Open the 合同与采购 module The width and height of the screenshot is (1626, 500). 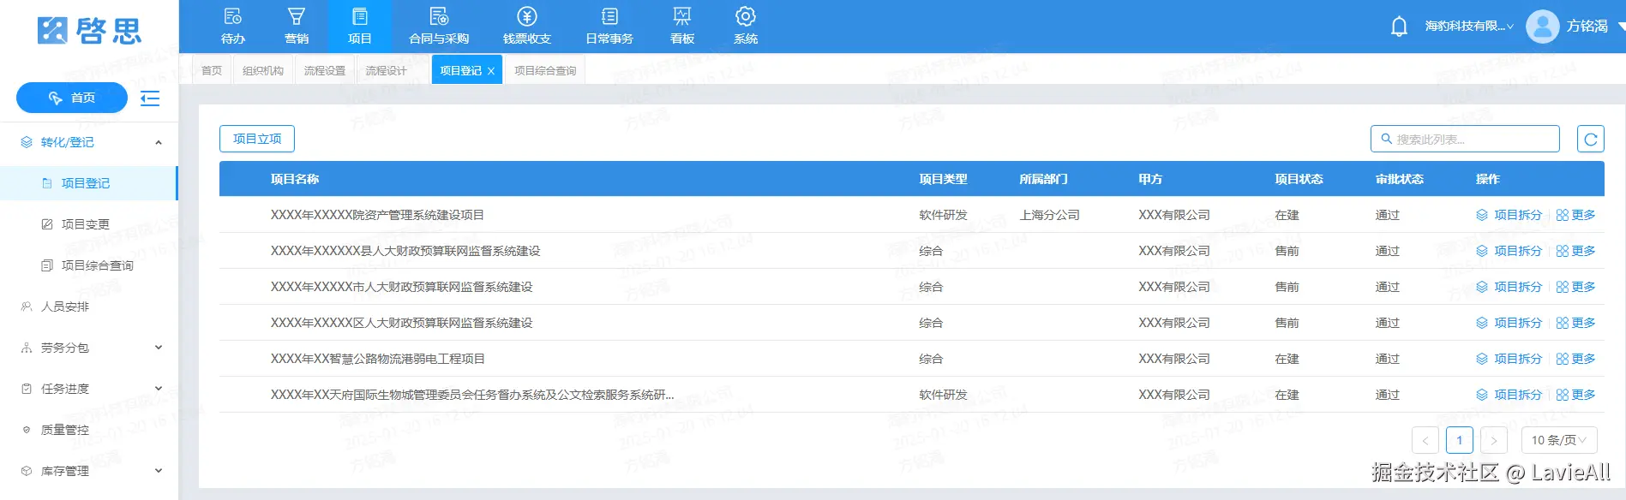pos(439,27)
